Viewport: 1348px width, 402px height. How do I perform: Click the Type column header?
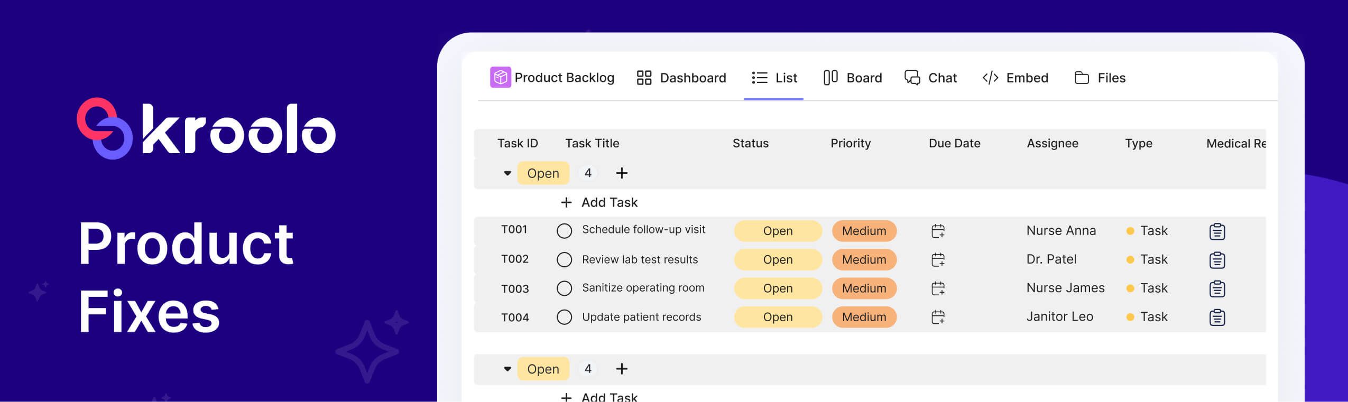(1138, 143)
